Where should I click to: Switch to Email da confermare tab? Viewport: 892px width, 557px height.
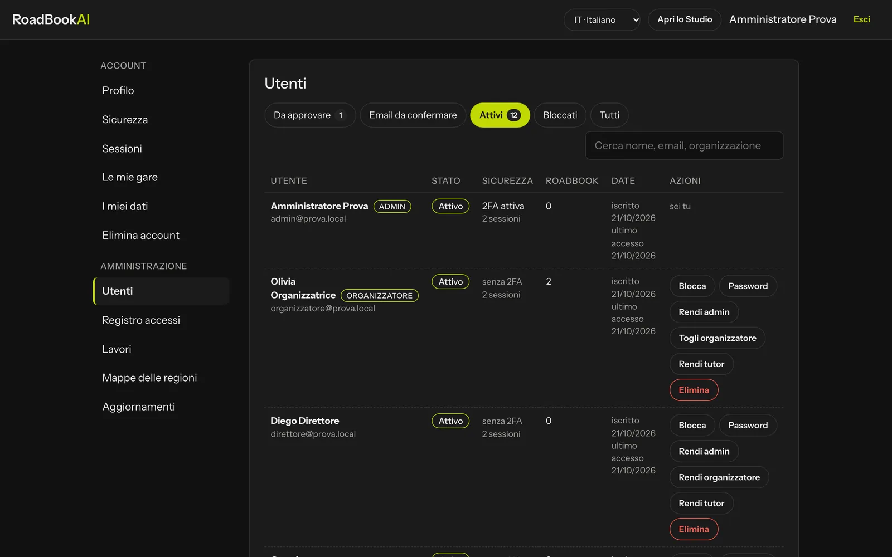[413, 115]
